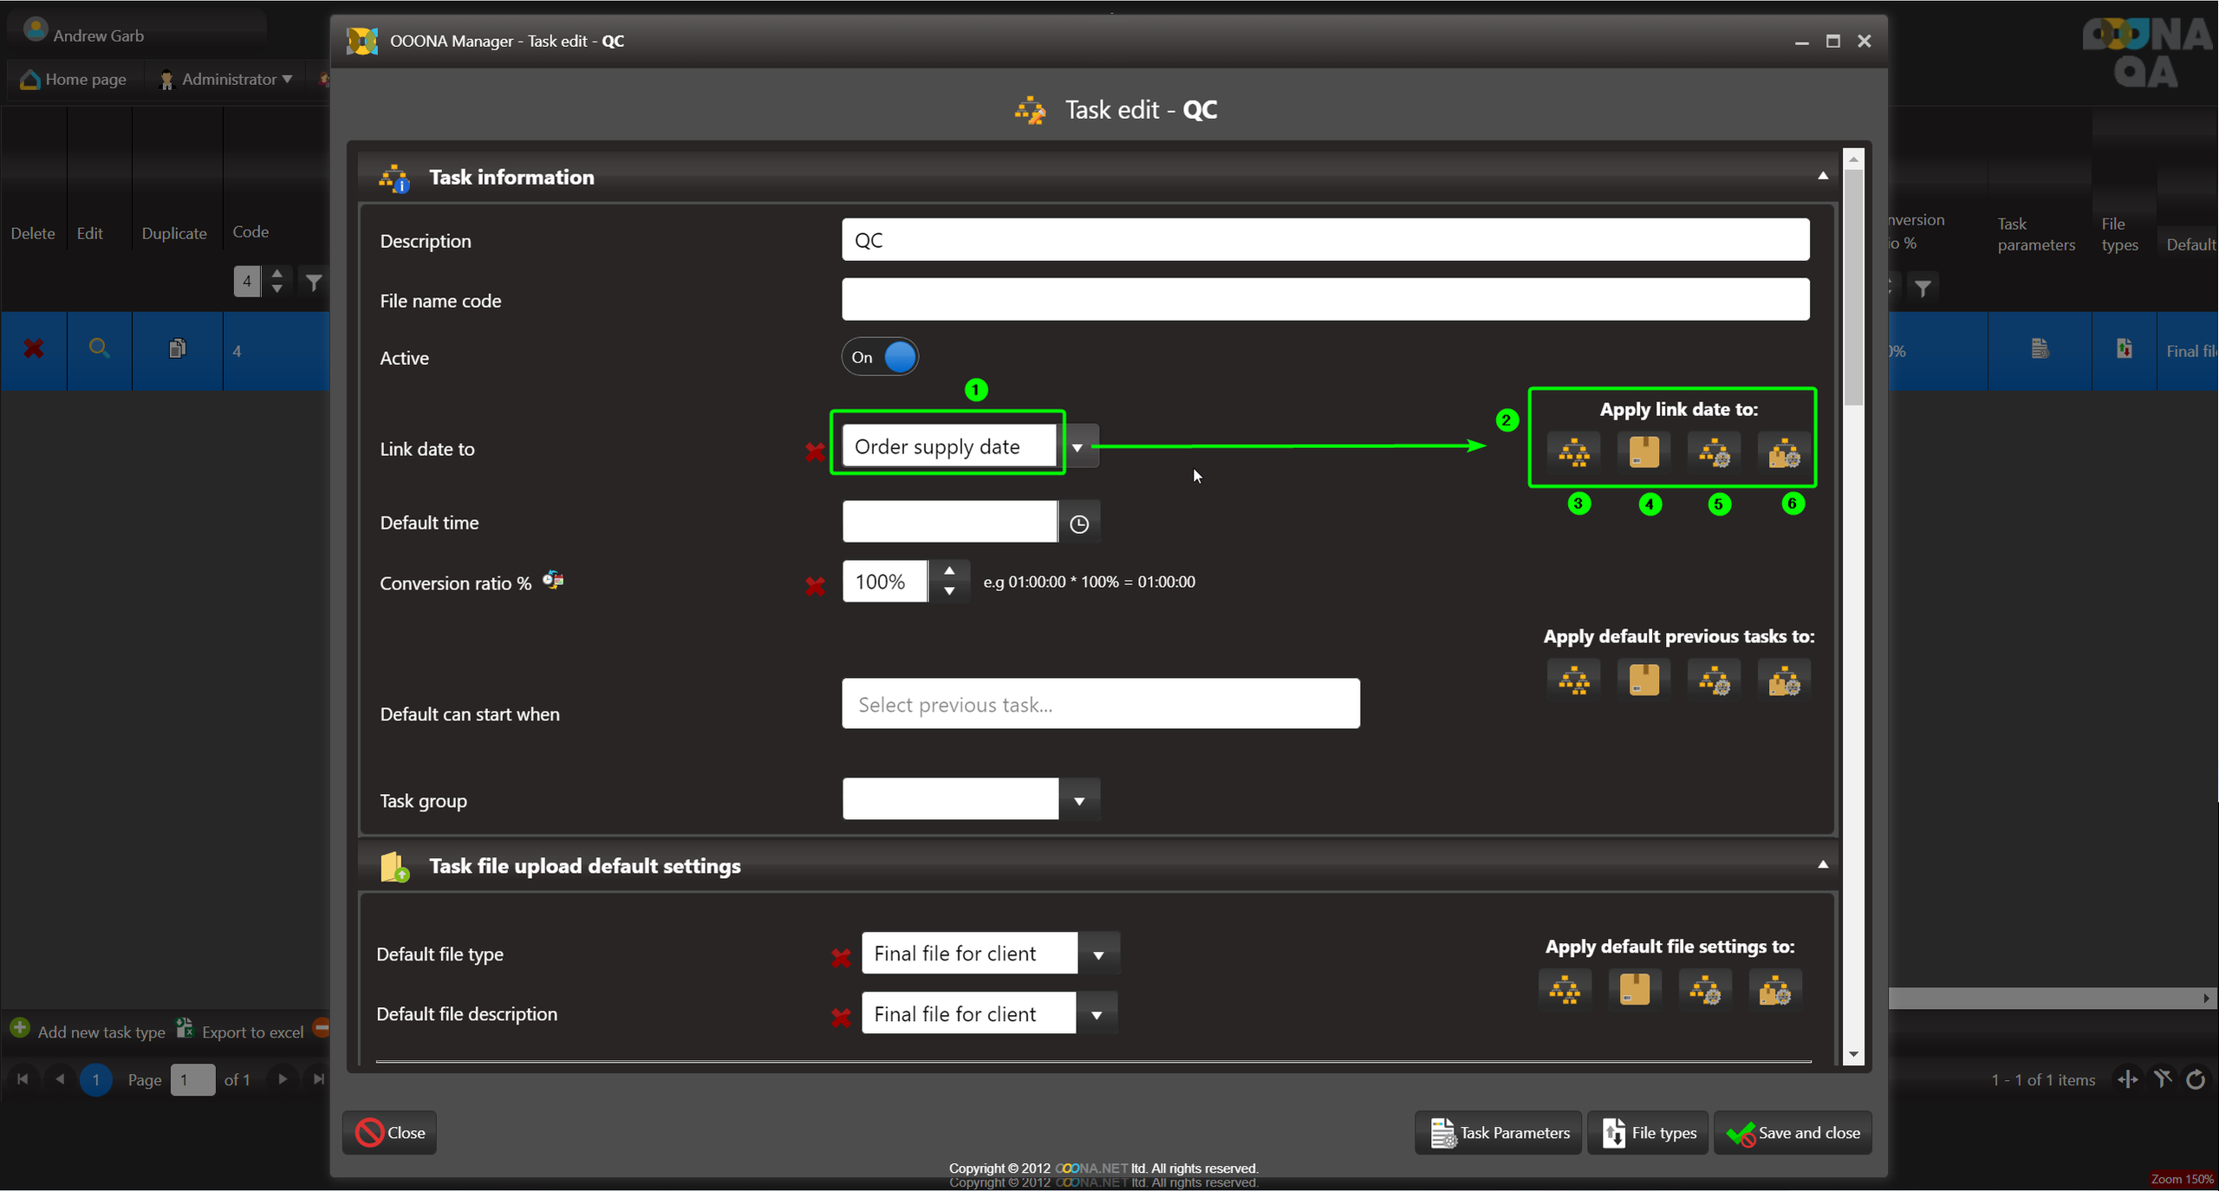
Task: Click box icon under Apply default file settings
Action: click(x=1634, y=989)
